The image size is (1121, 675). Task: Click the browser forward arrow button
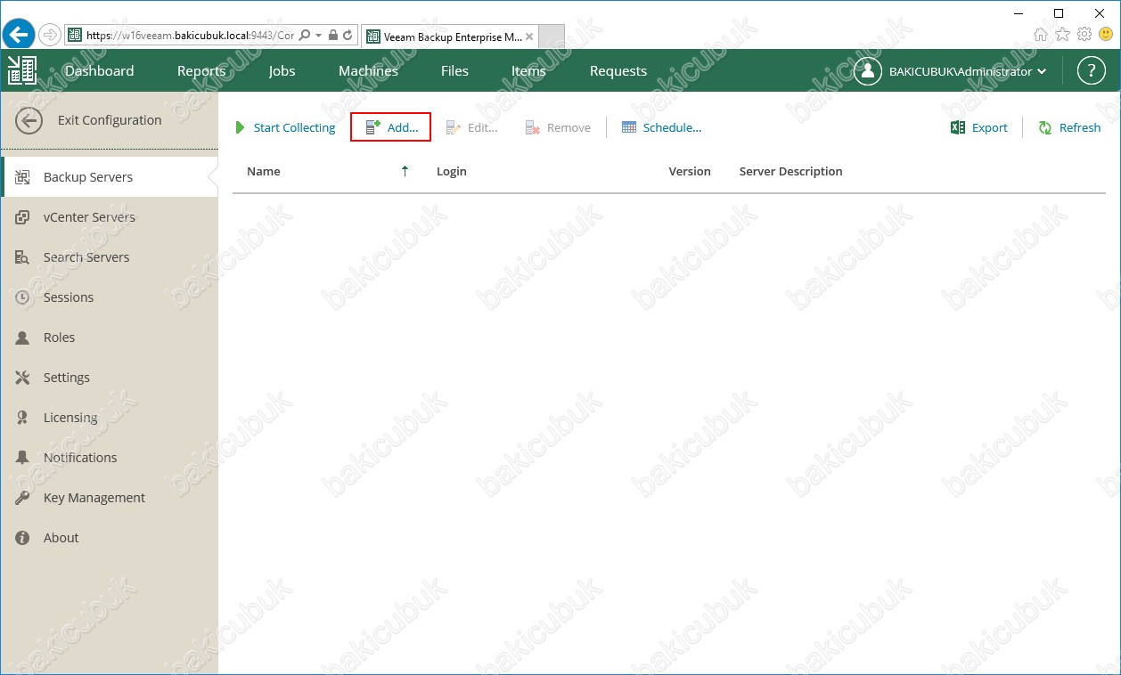tap(50, 36)
